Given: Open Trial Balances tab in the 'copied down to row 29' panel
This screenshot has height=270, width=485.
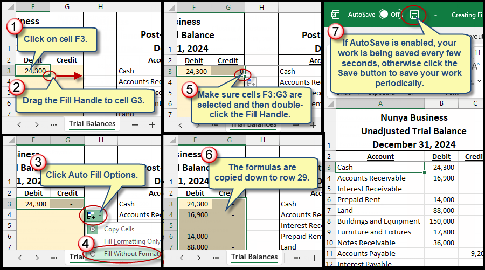Looking at the screenshot, I should 254,257.
